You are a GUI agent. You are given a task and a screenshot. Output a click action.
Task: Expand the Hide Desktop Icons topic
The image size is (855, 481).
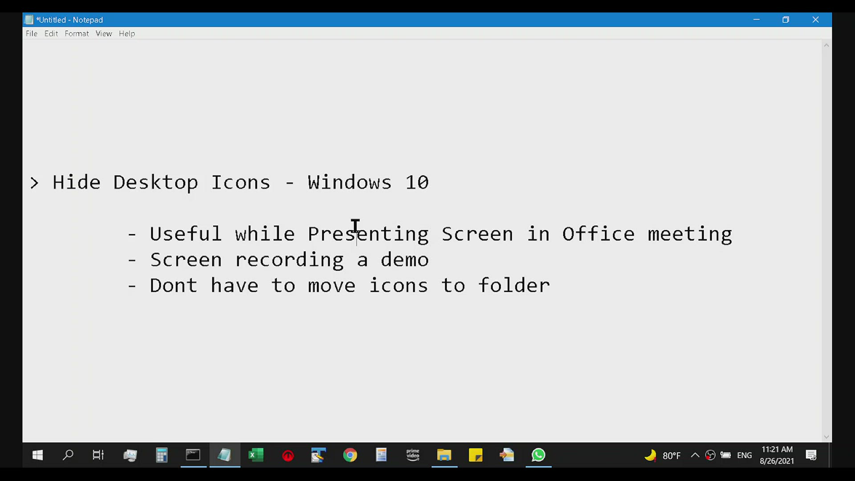(33, 182)
